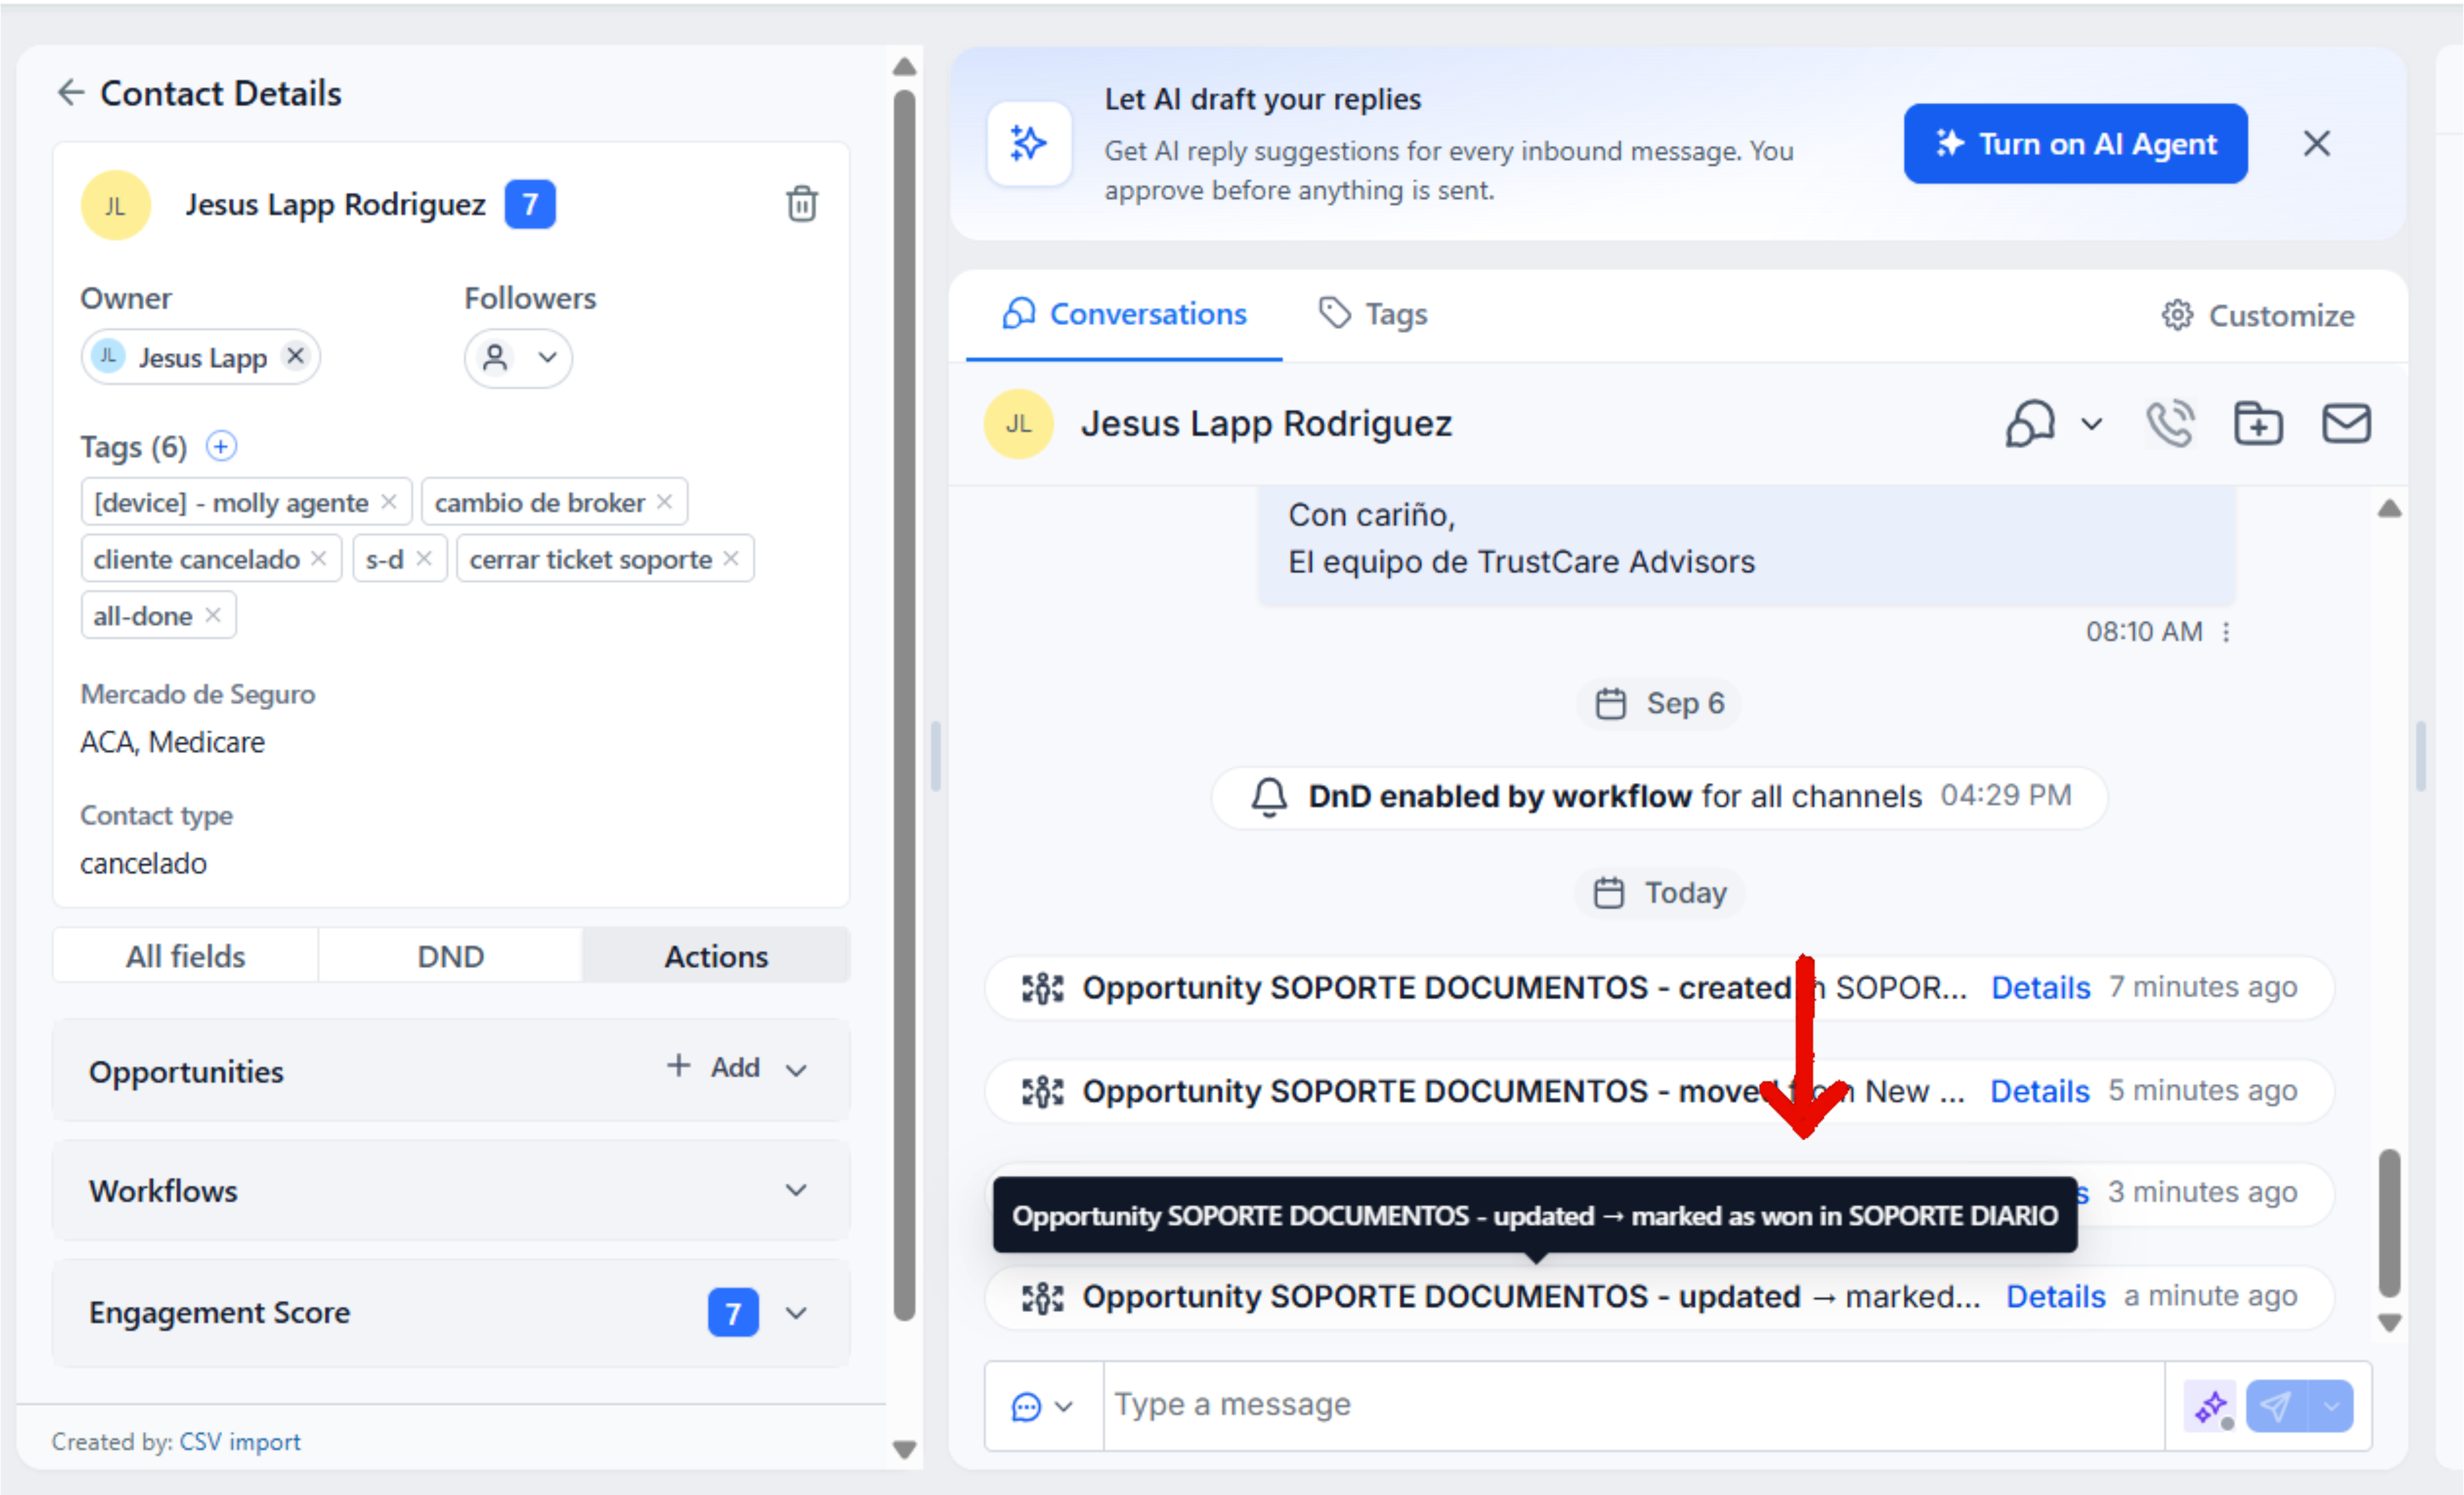
Task: Add a new tag with plus icon
Action: (221, 446)
